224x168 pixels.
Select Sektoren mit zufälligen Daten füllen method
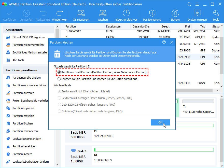(59, 98)
